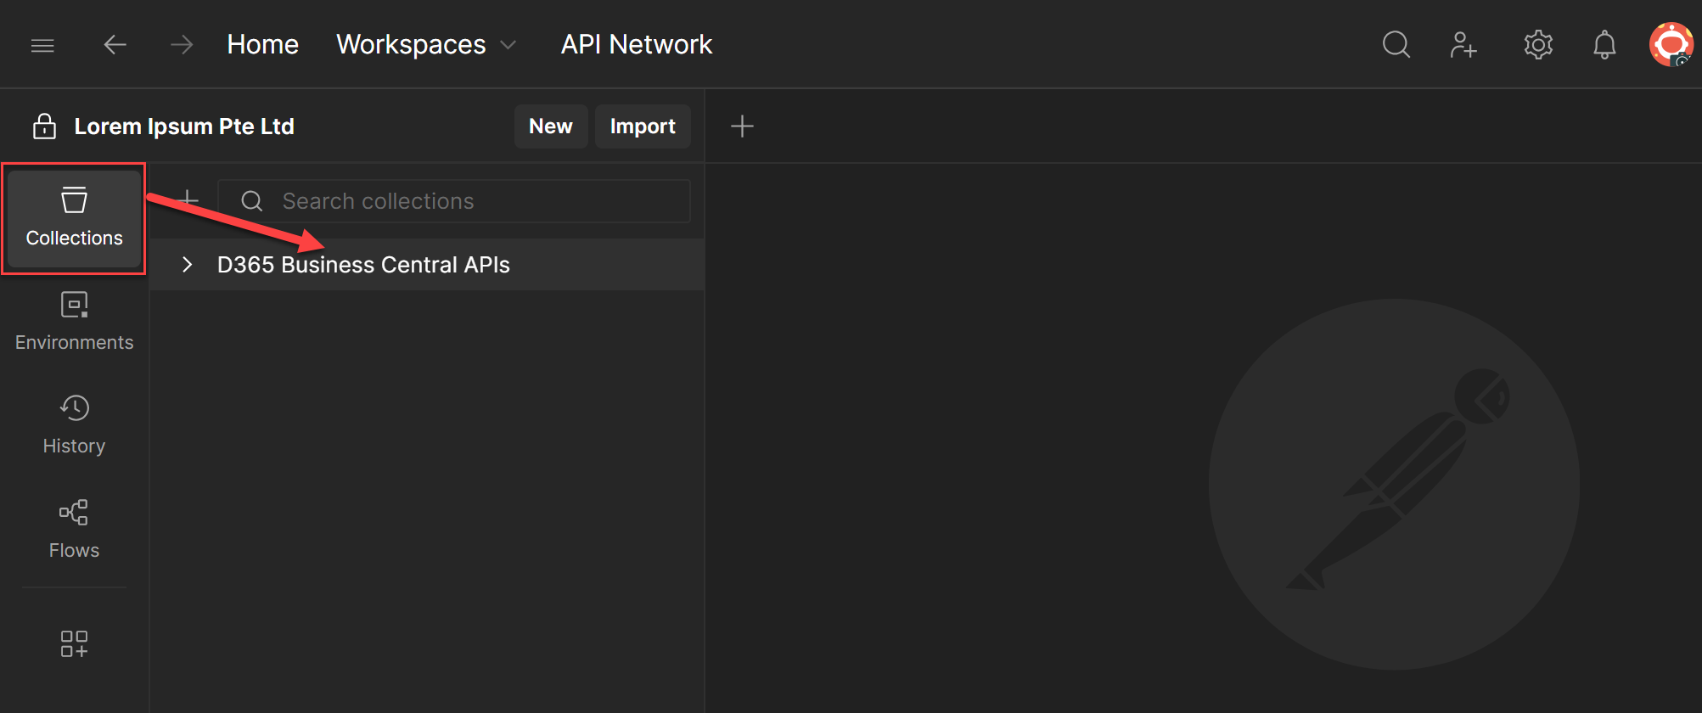
Task: Select the Flows sidebar tab
Action: pos(74,531)
